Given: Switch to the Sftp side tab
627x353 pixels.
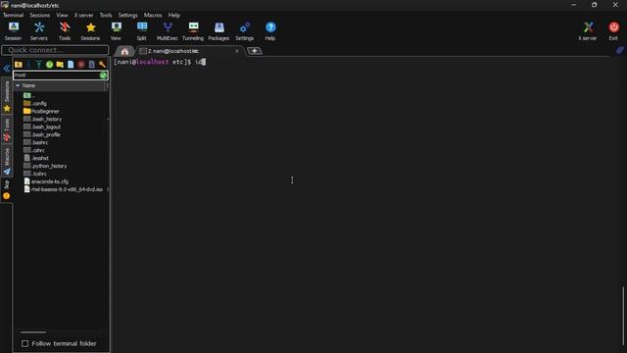Looking at the screenshot, I should click(x=7, y=189).
